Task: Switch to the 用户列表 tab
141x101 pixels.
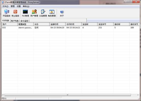Action: [15, 21]
